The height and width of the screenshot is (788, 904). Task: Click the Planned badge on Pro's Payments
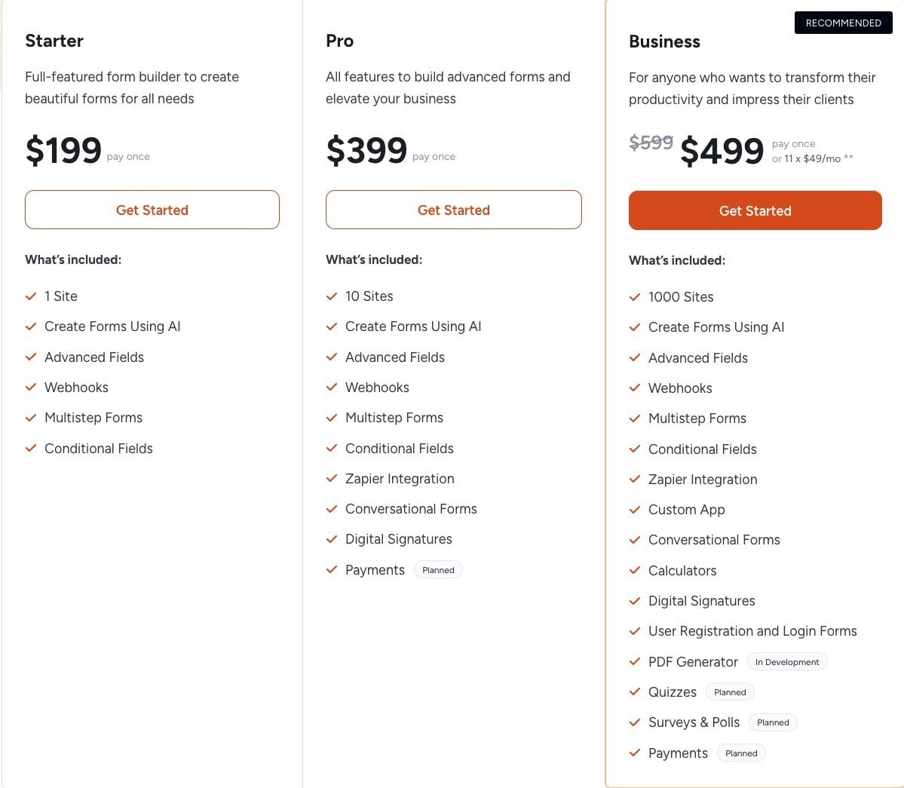click(x=438, y=570)
